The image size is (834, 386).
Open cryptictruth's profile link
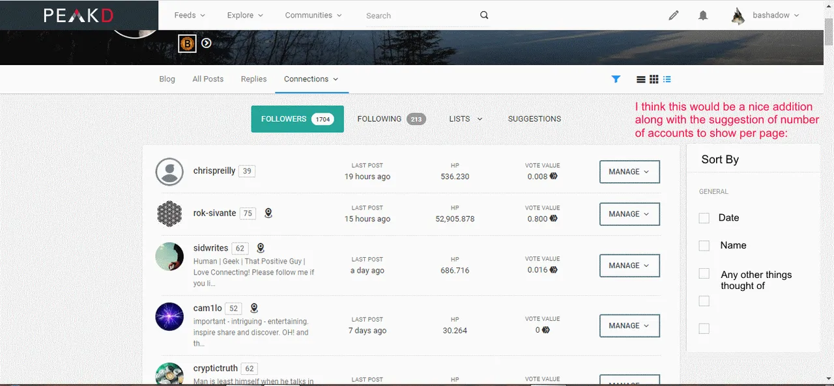pos(216,368)
